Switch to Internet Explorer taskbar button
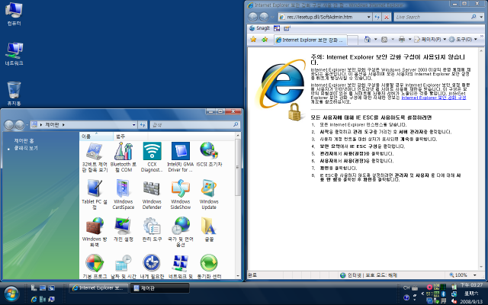The image size is (488, 305). tap(98, 288)
